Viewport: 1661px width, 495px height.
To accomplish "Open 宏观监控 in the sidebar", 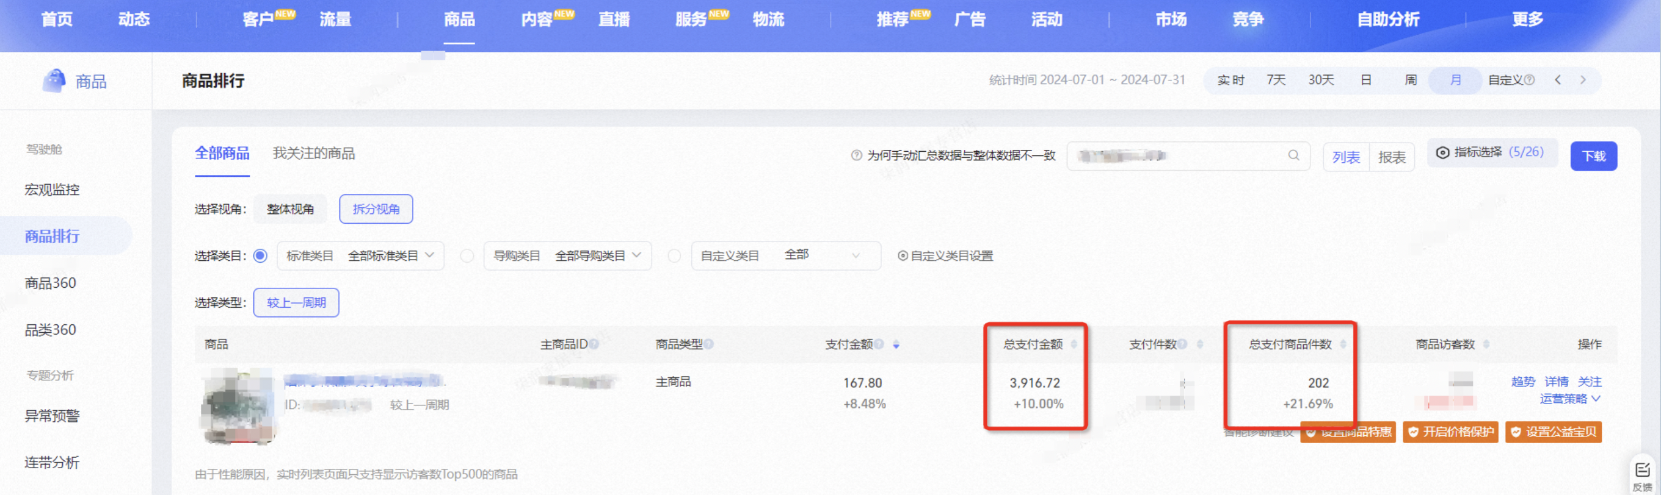I will [53, 190].
